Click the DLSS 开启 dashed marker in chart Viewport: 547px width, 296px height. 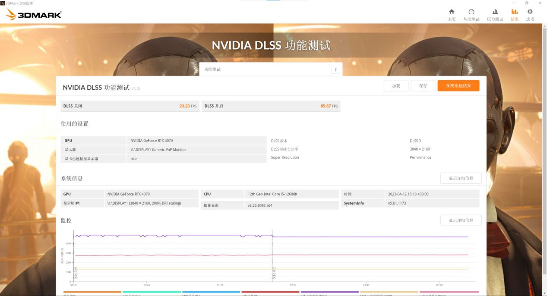click(x=272, y=259)
